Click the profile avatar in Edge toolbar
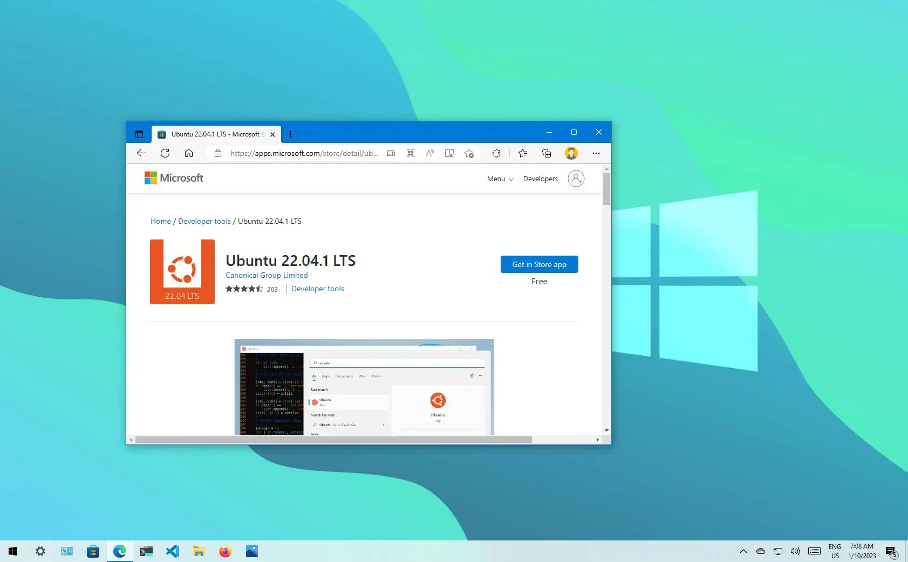This screenshot has width=908, height=562. pos(571,153)
